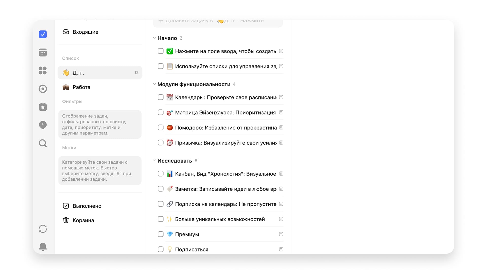Switch to the Работа list
487x274 pixels.
pos(81,87)
